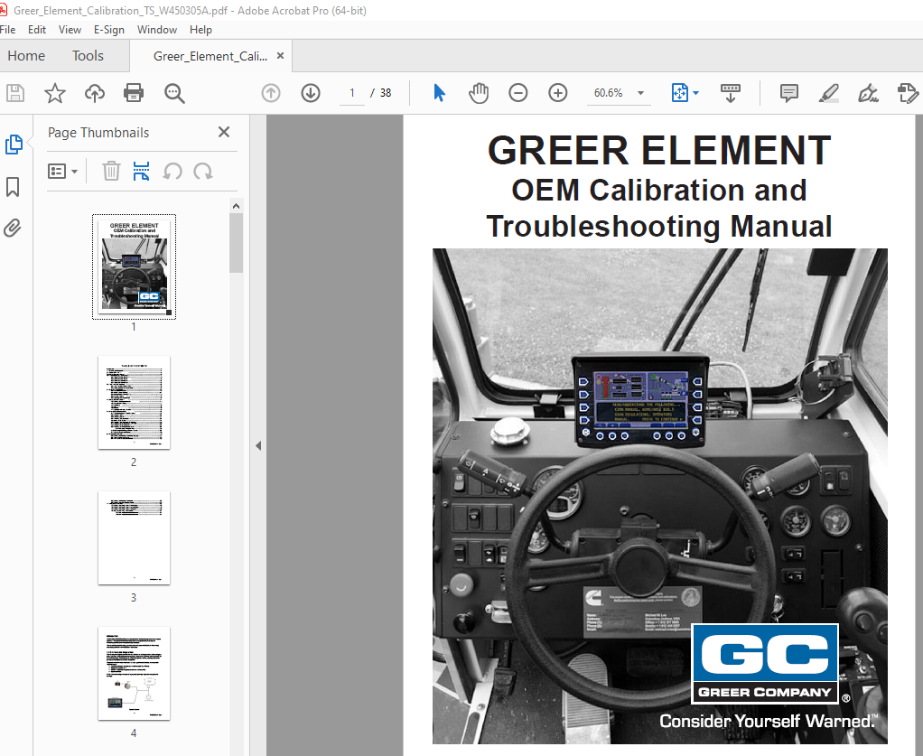This screenshot has height=756, width=923.
Task: Click the thumbnails panel scrollbar handle
Action: tap(236, 243)
